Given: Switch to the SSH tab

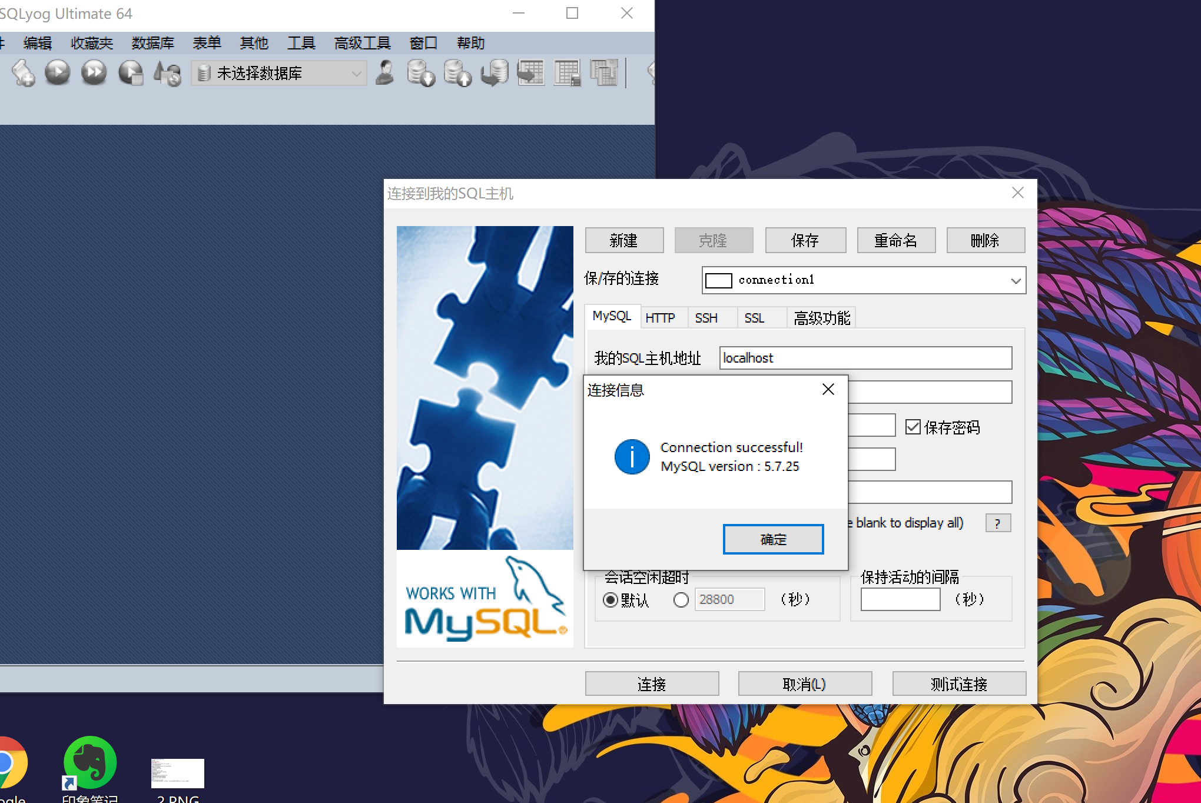Looking at the screenshot, I should [x=705, y=317].
